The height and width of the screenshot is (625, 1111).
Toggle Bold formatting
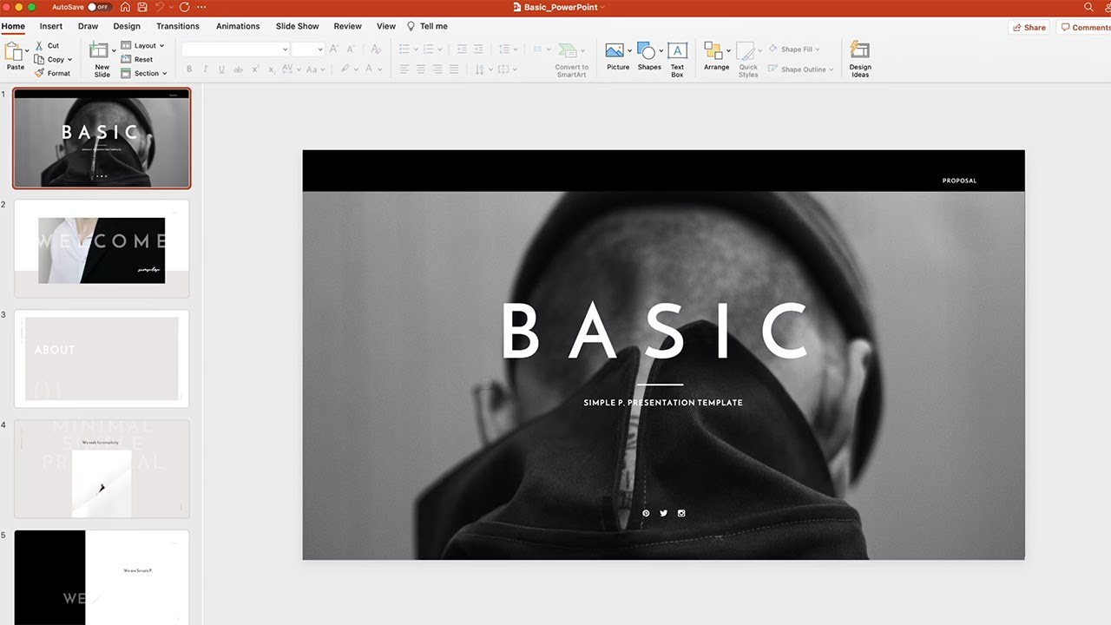pos(189,69)
